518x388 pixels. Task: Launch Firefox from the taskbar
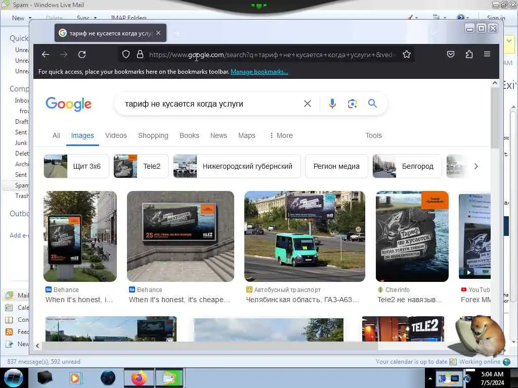point(139,378)
